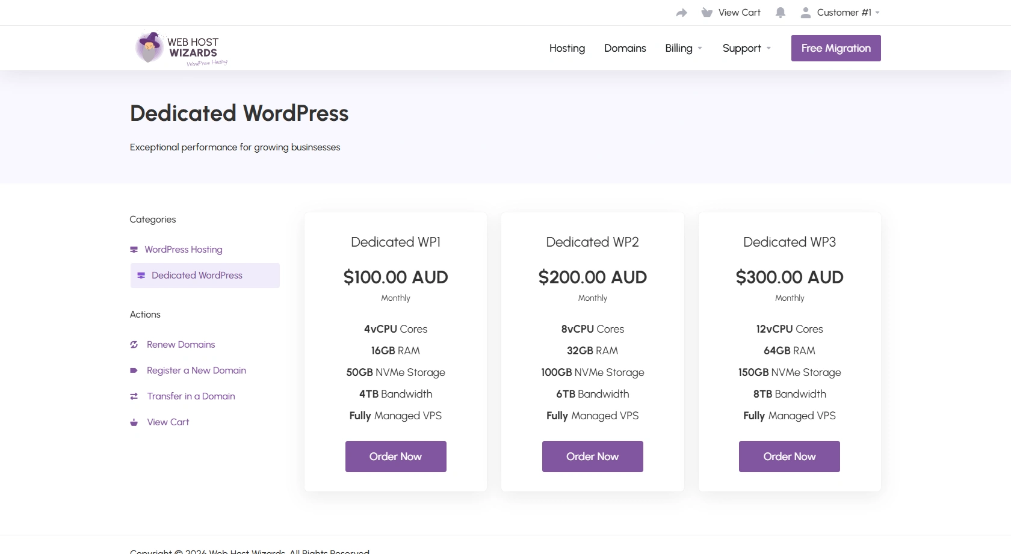Click the basket icon beside sidebar View Cart
The height and width of the screenshot is (554, 1011).
coord(134,422)
